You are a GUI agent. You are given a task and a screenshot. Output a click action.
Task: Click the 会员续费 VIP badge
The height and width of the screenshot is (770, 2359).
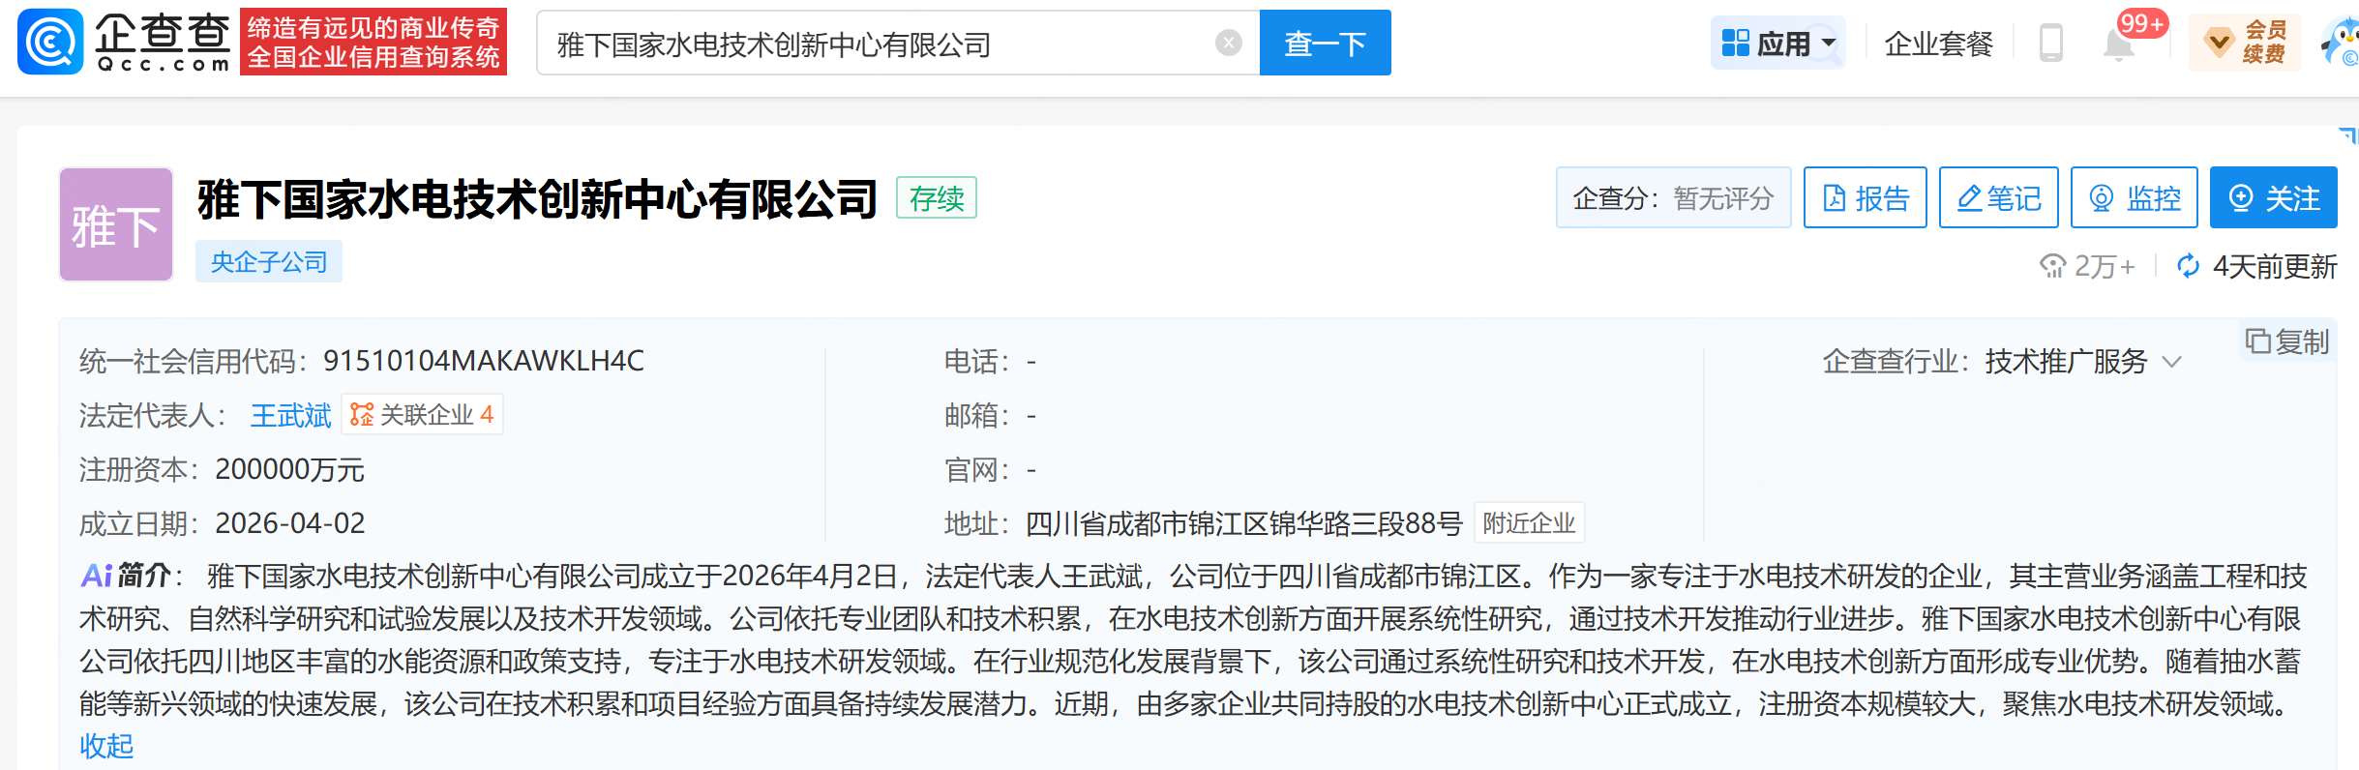pyautogui.click(x=2244, y=44)
